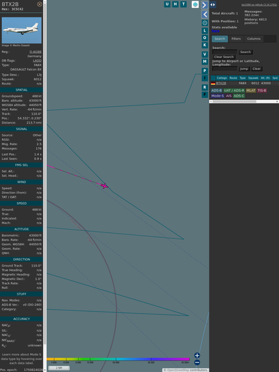
Task: Open the D-AGBB registration link
Action: click(x=36, y=52)
